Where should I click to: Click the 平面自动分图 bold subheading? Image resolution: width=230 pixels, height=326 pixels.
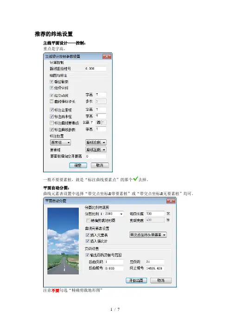[56, 188]
